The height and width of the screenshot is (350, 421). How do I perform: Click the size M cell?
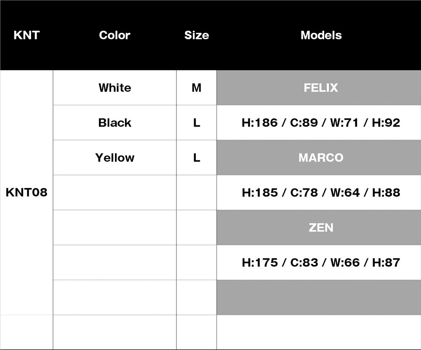tap(197, 88)
